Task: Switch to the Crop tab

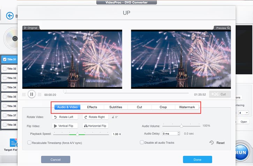Action: (163, 107)
